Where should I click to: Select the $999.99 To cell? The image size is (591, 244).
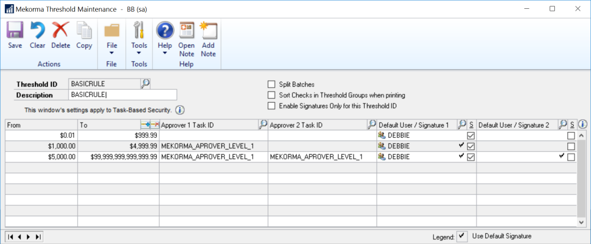coord(118,135)
